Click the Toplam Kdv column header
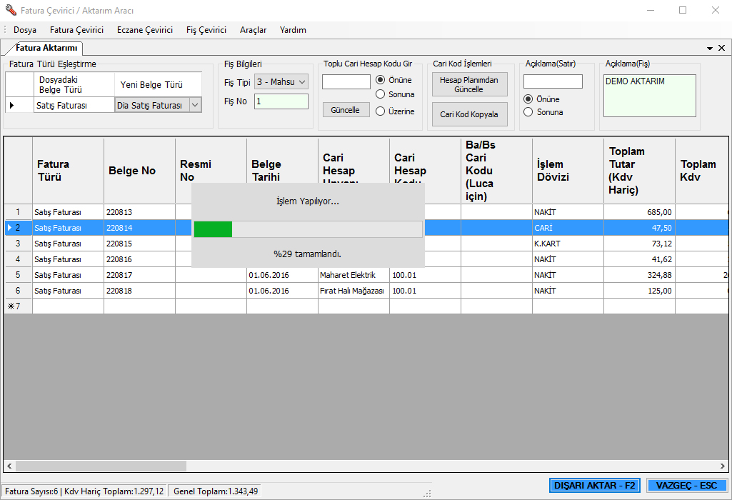 click(x=701, y=171)
